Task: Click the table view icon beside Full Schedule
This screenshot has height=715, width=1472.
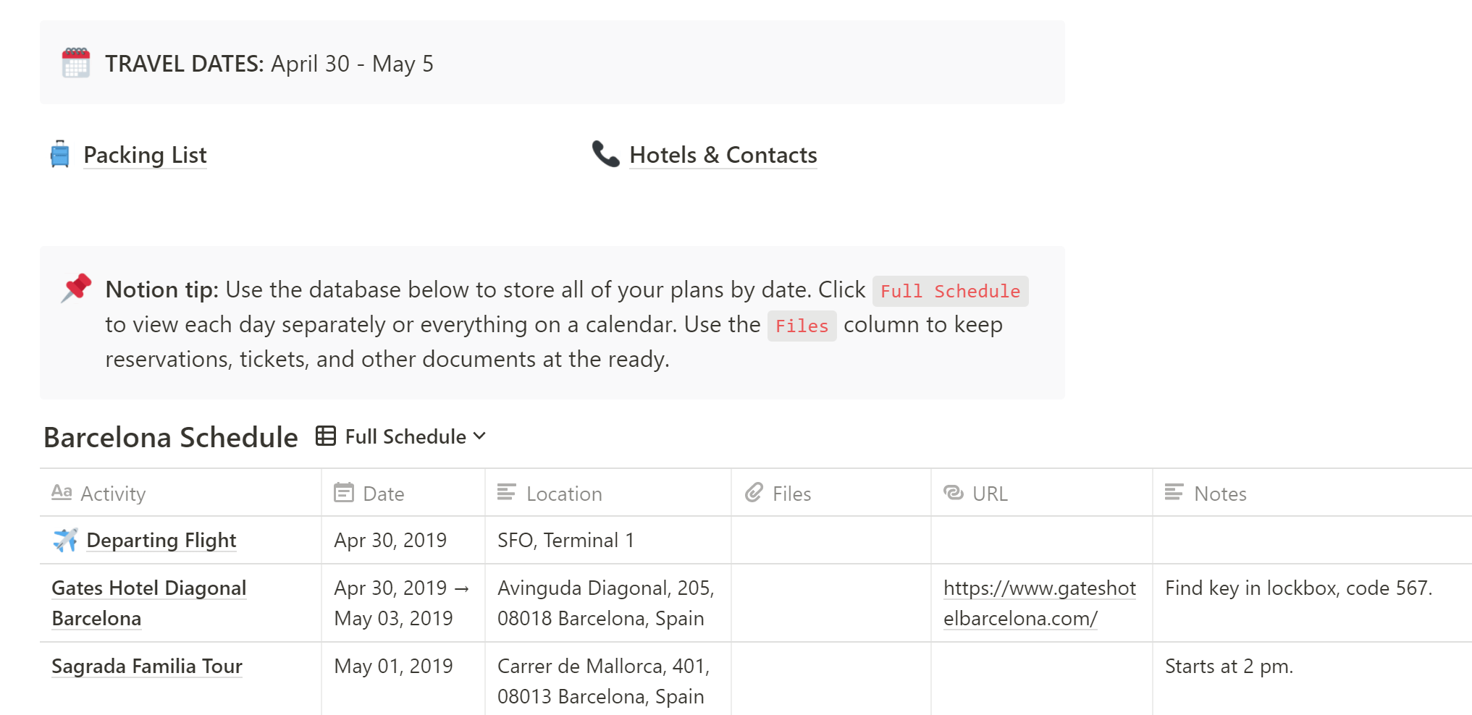Action: [326, 436]
